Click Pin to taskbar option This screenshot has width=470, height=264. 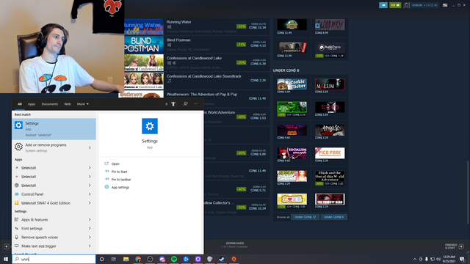tap(120, 179)
